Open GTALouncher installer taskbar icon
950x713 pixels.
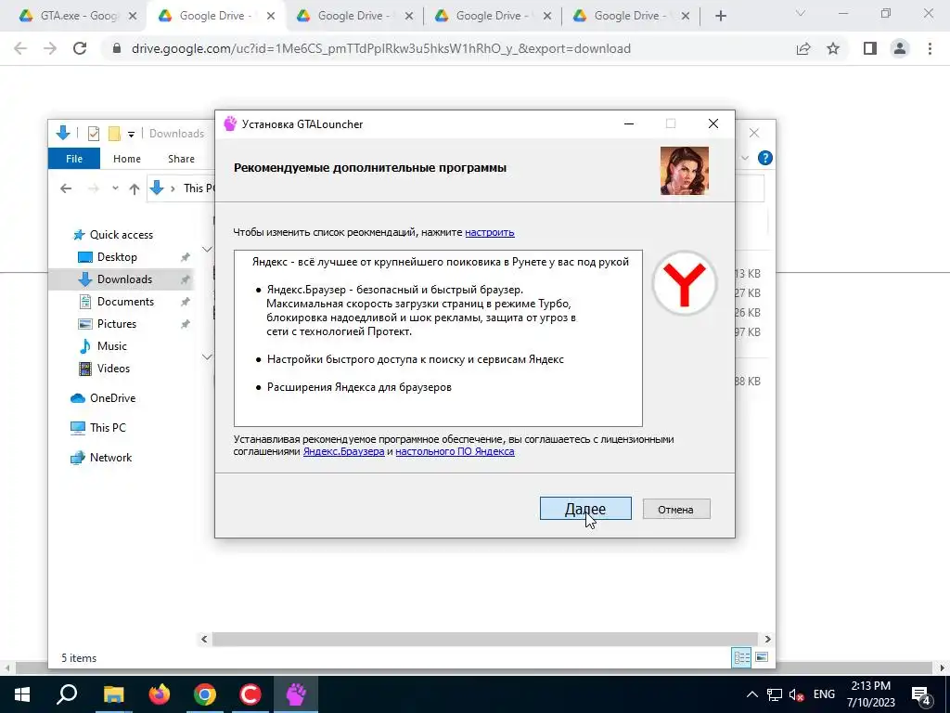click(x=296, y=694)
